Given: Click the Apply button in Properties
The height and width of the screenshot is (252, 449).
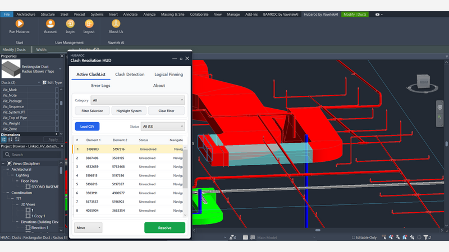Looking at the screenshot, I should coord(53,139).
